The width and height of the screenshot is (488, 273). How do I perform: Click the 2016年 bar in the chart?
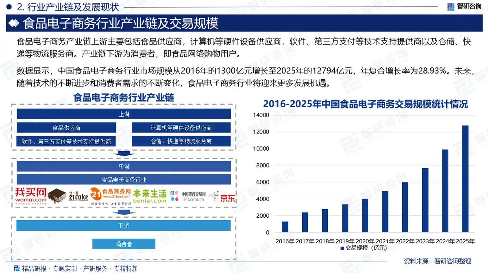[x=285, y=227]
